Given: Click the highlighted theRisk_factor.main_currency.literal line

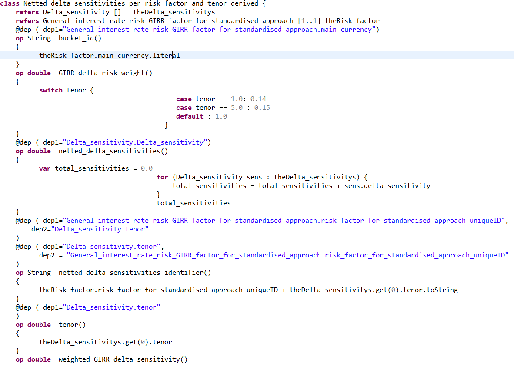Looking at the screenshot, I should click(x=109, y=55).
